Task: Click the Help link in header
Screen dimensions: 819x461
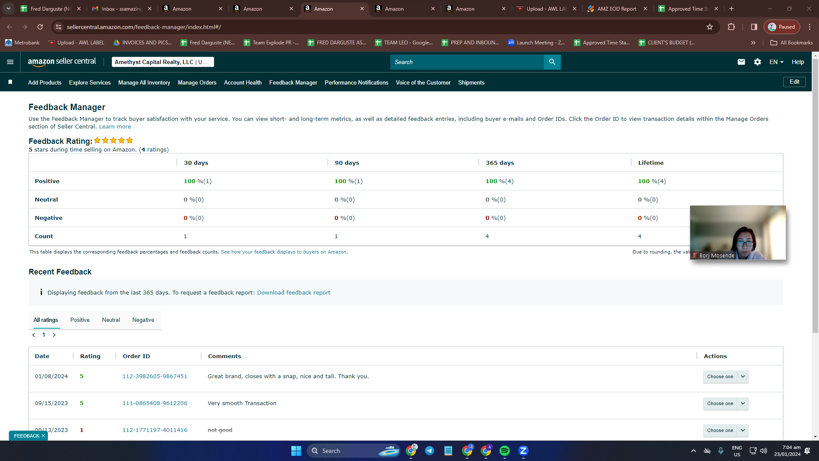Action: (798, 62)
